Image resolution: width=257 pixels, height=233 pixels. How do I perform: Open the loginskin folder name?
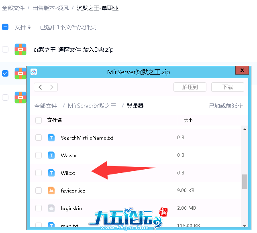pyautogui.click(x=71, y=209)
